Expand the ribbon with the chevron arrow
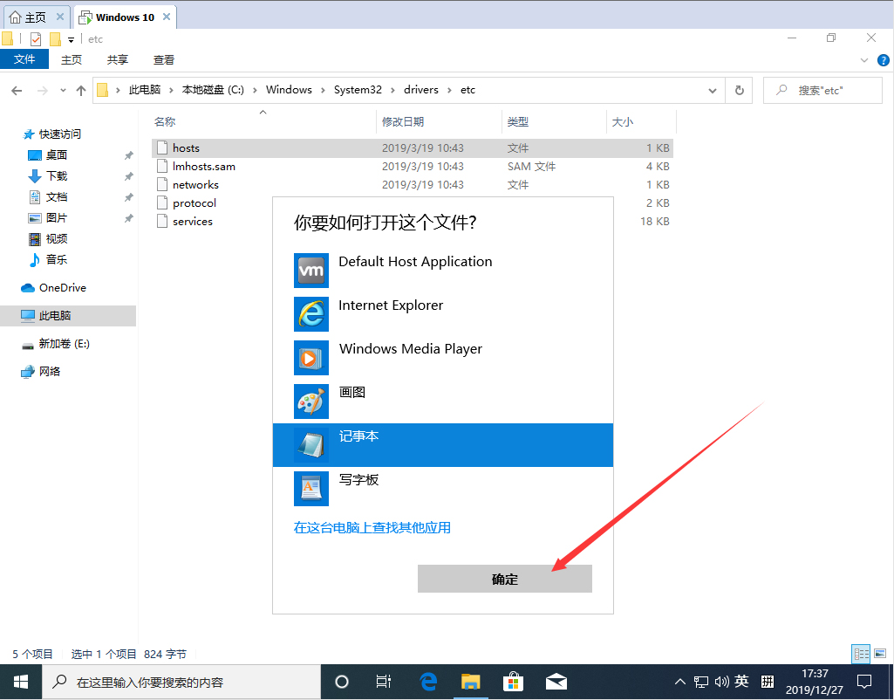The image size is (894, 700). [x=863, y=59]
